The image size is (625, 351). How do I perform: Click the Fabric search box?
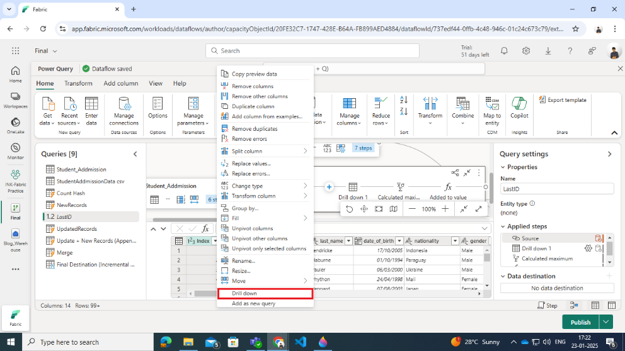pos(312,50)
